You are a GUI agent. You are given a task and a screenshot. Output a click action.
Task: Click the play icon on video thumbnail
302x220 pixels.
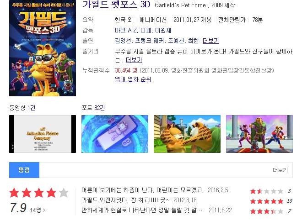pyautogui.click(x=13, y=147)
